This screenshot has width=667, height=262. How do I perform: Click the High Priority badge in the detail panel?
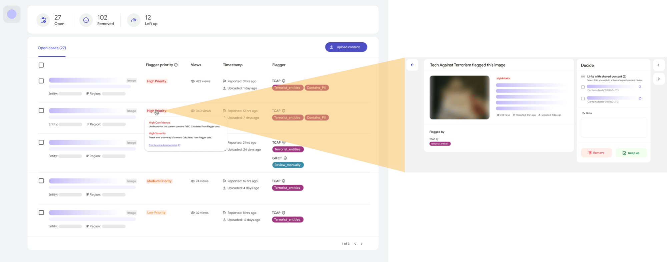pos(503,78)
